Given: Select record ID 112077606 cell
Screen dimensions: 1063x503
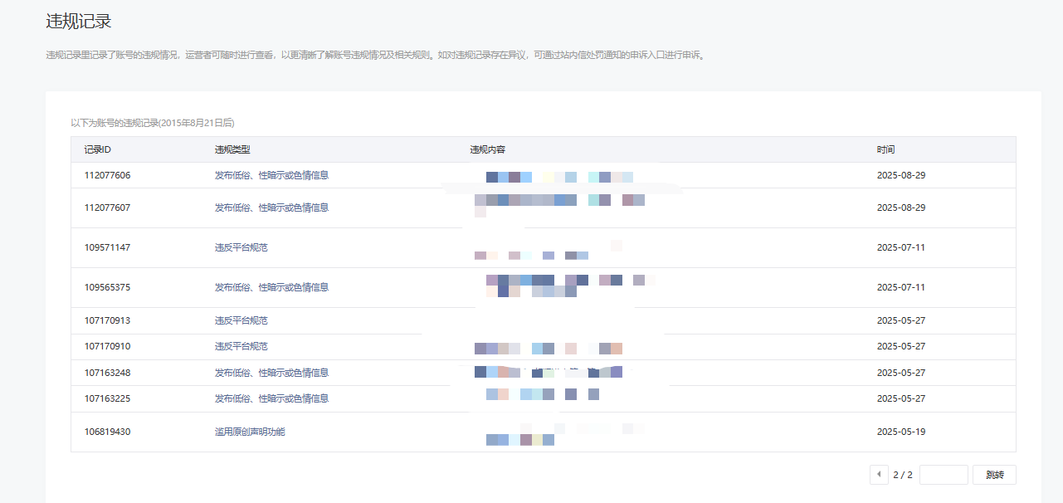Looking at the screenshot, I should [x=107, y=175].
